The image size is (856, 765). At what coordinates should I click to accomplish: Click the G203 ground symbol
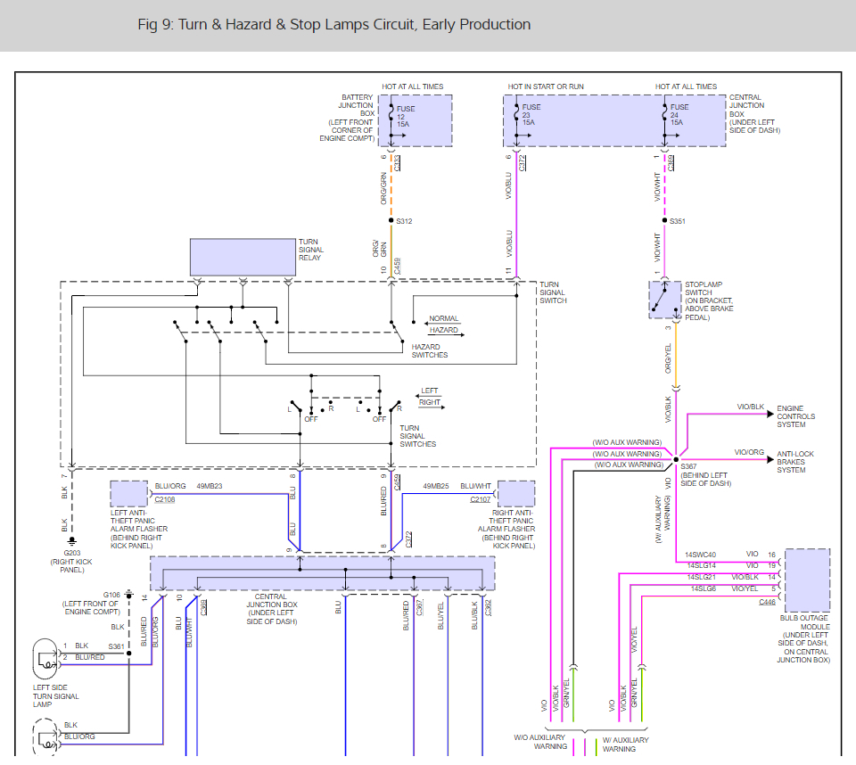[x=71, y=541]
